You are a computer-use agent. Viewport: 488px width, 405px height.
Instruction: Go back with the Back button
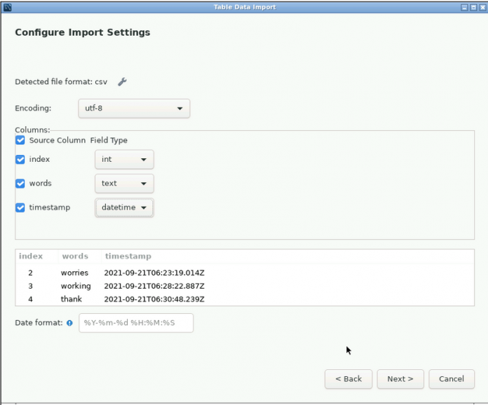[348, 379]
